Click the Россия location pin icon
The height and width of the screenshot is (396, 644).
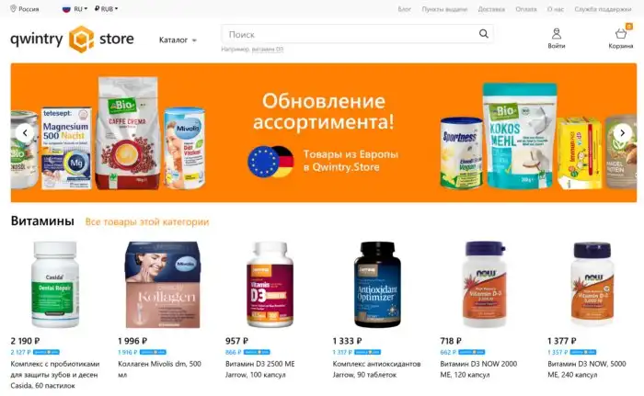(13, 8)
